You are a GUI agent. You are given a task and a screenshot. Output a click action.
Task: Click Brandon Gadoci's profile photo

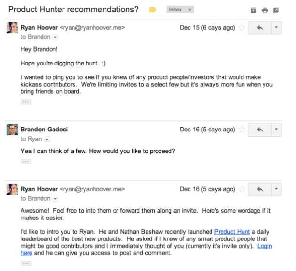pyautogui.click(x=12, y=130)
